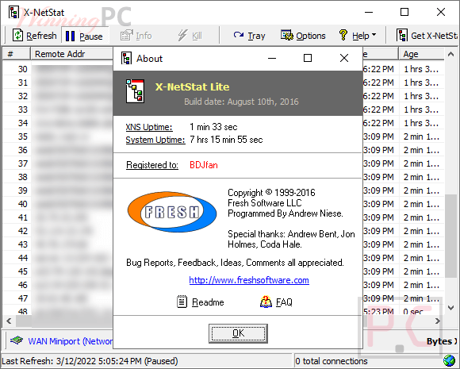Open the freshsoftware.com link
Image resolution: width=460 pixels, height=369 pixels.
coord(249,280)
